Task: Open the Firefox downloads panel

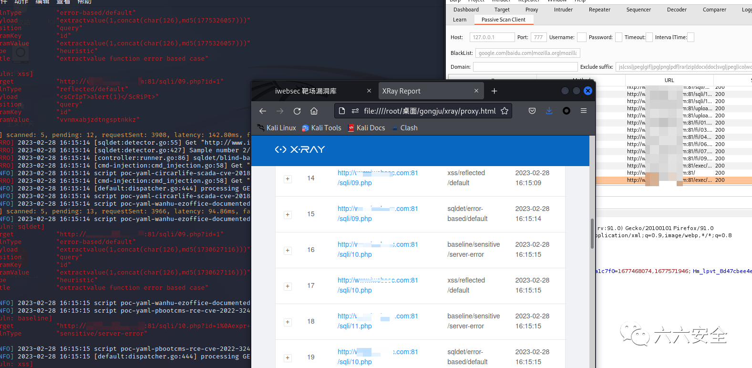Action: pos(549,111)
